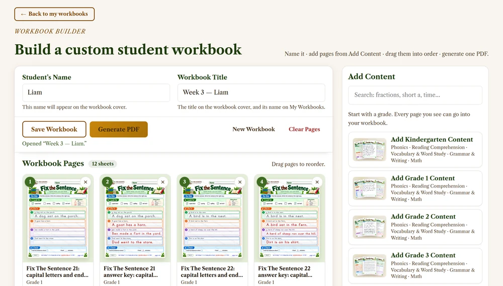This screenshot has height=286, width=503.
Task: Click 'Fix The Sentence 22: capital letters' title
Action: [x=212, y=271]
